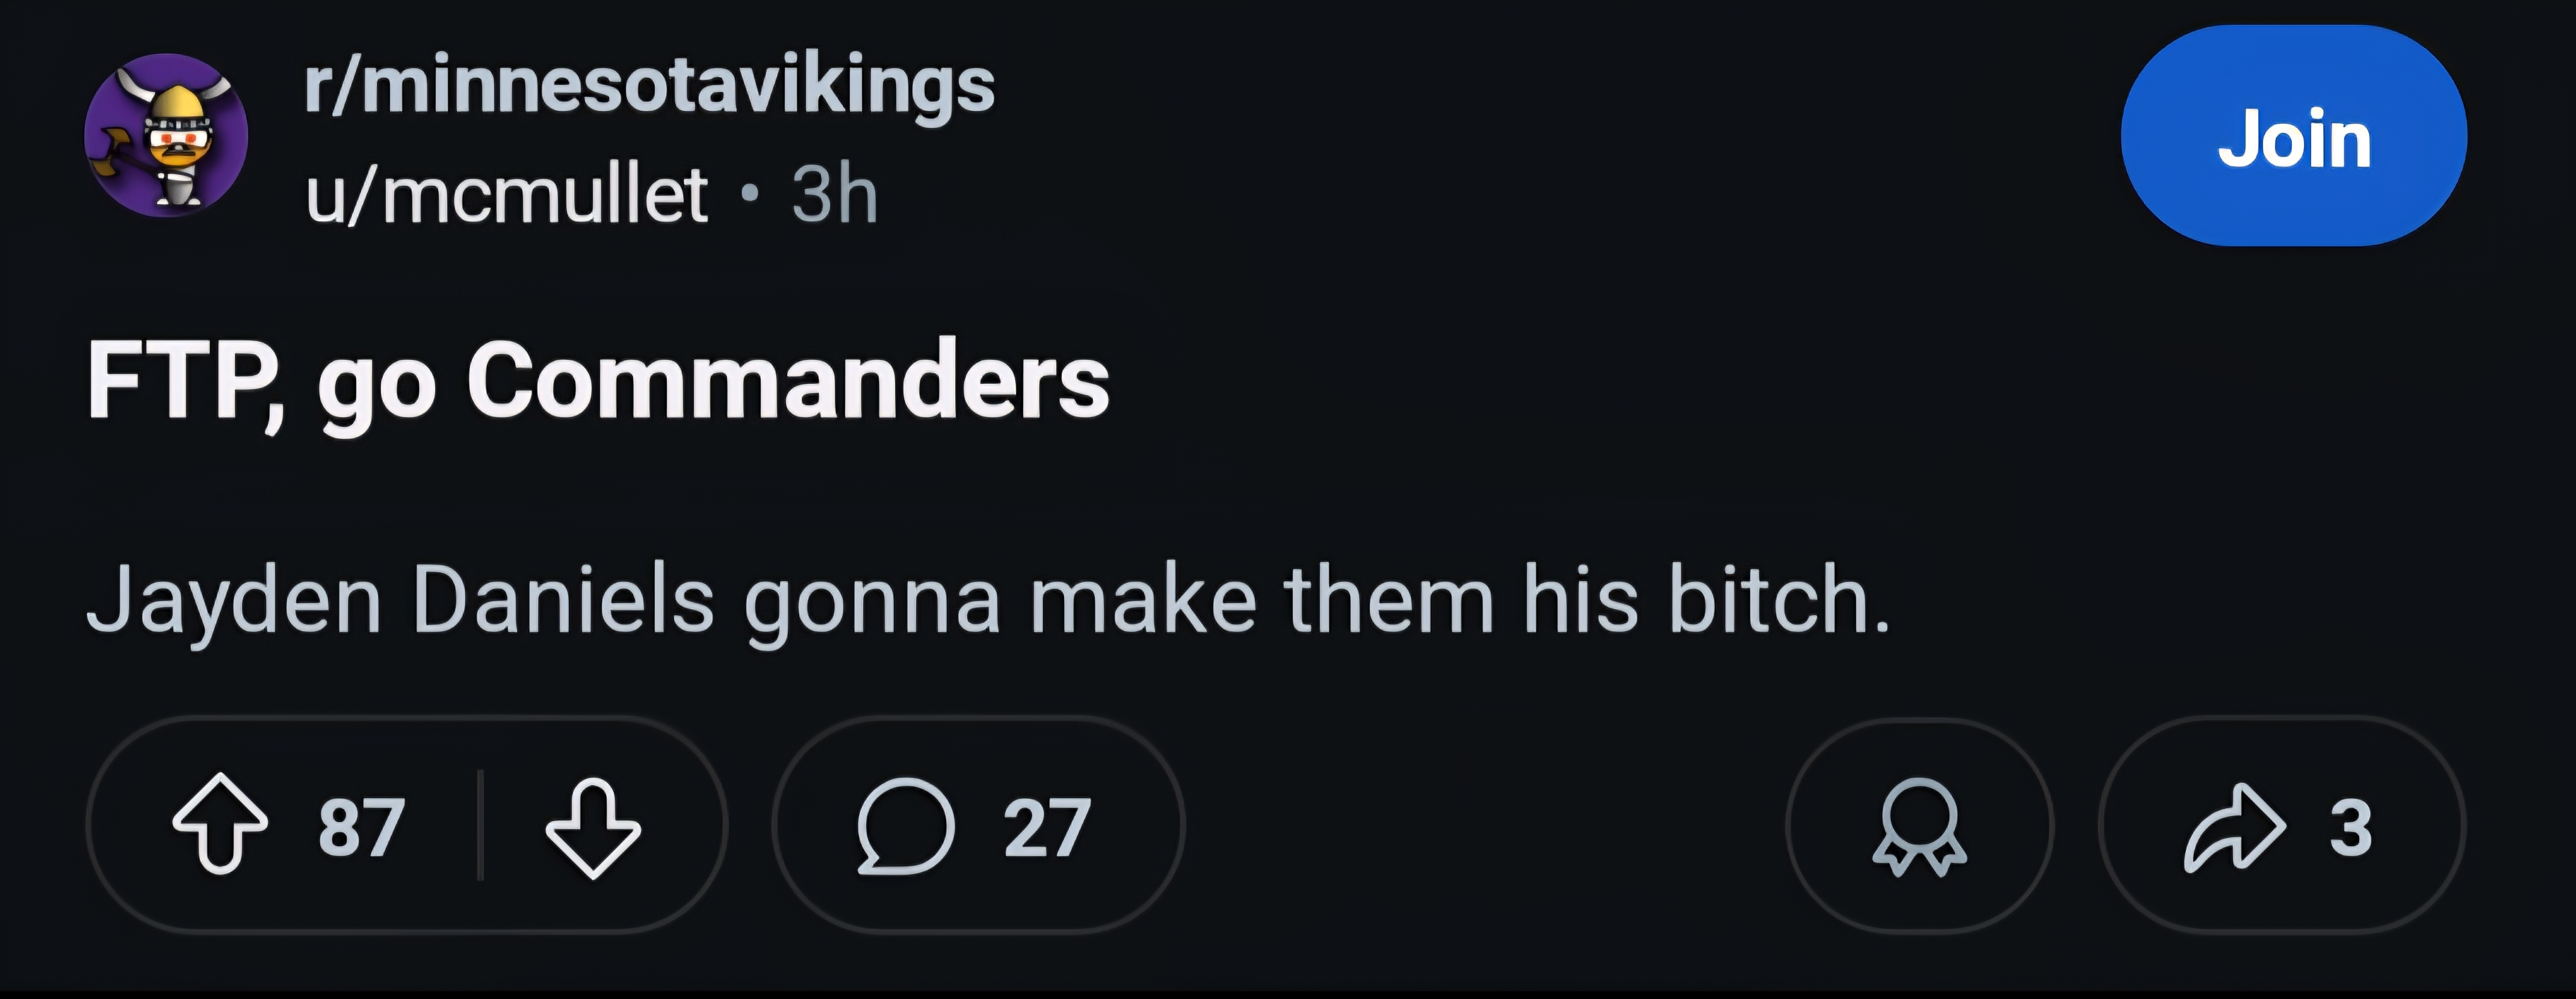Open the u/mcmullet user profile
2576x999 pixels.
tap(507, 194)
